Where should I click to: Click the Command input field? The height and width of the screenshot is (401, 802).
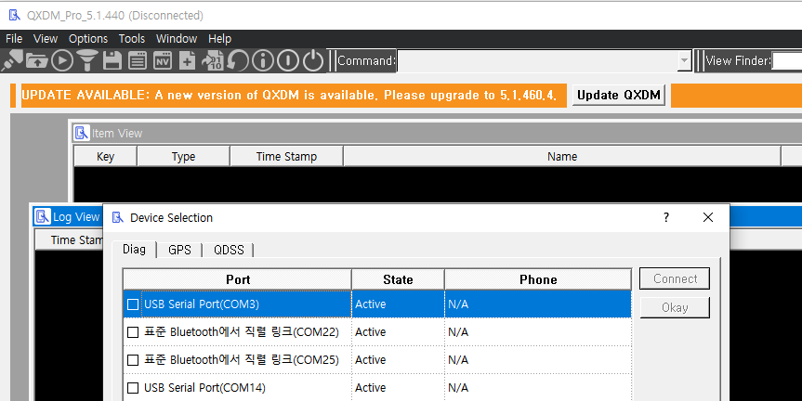[x=537, y=60]
